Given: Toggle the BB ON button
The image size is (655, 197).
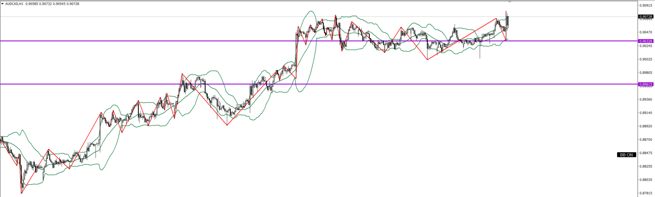Looking at the screenshot, I should pyautogui.click(x=626, y=155).
